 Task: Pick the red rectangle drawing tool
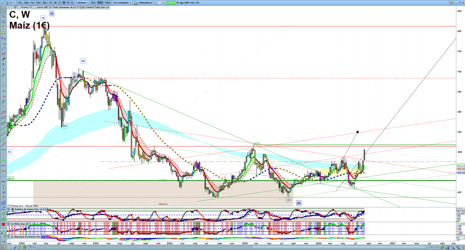[x=3, y=54]
